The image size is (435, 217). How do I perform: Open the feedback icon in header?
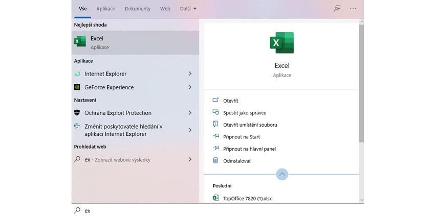click(337, 9)
